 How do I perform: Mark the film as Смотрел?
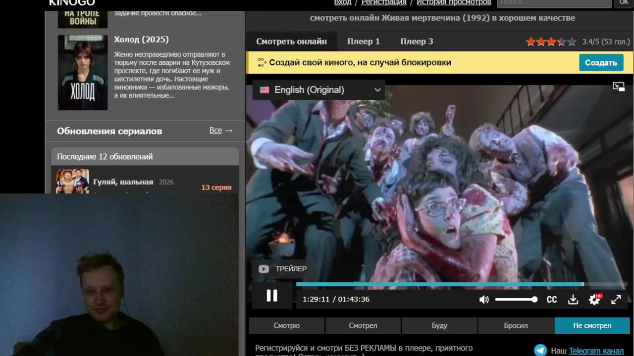(x=363, y=326)
